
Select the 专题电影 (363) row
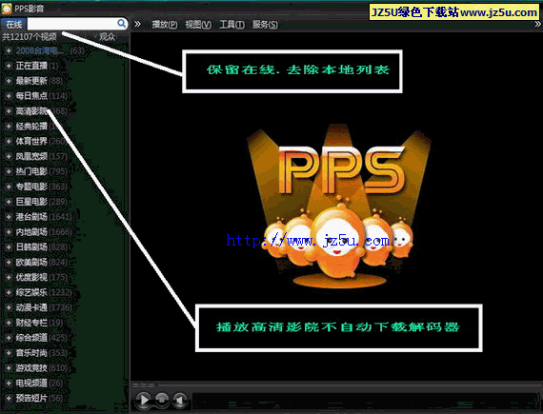42,187
